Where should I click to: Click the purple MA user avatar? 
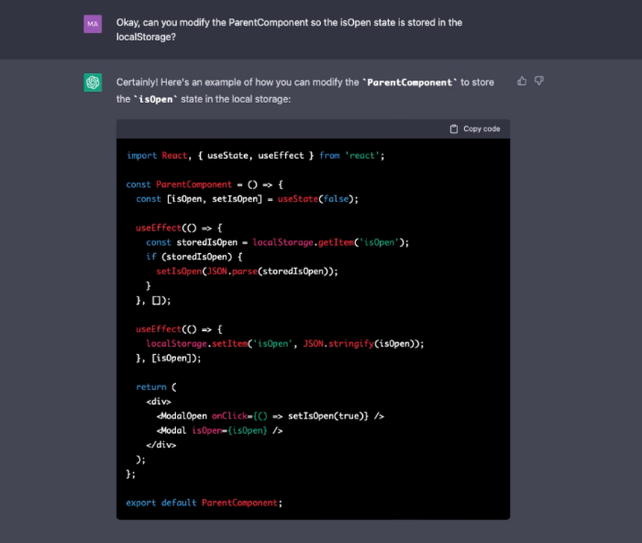click(93, 24)
